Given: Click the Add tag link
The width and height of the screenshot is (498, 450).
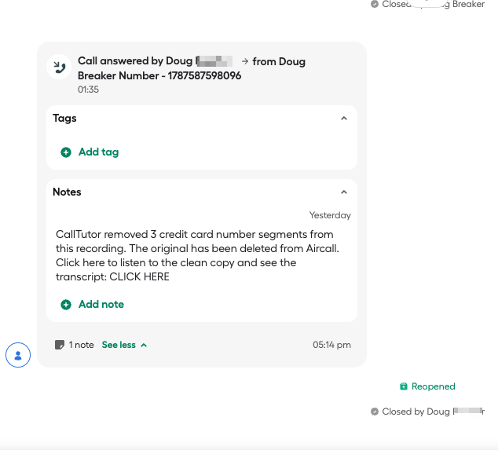Looking at the screenshot, I should [x=99, y=152].
